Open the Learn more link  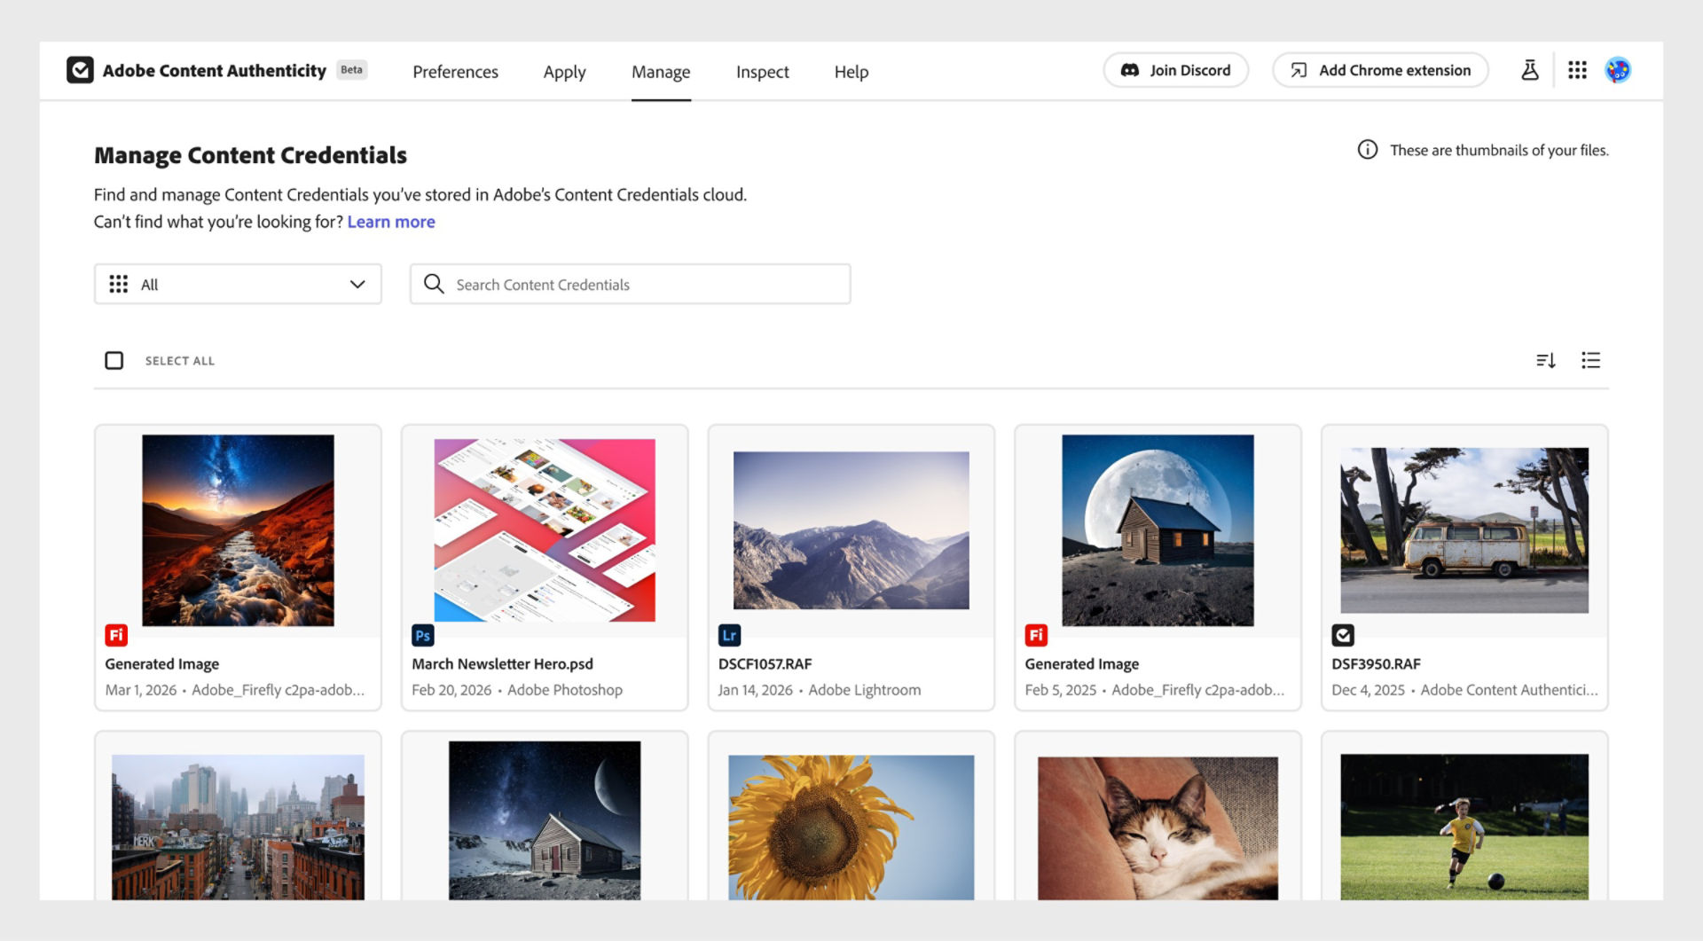[x=390, y=222]
